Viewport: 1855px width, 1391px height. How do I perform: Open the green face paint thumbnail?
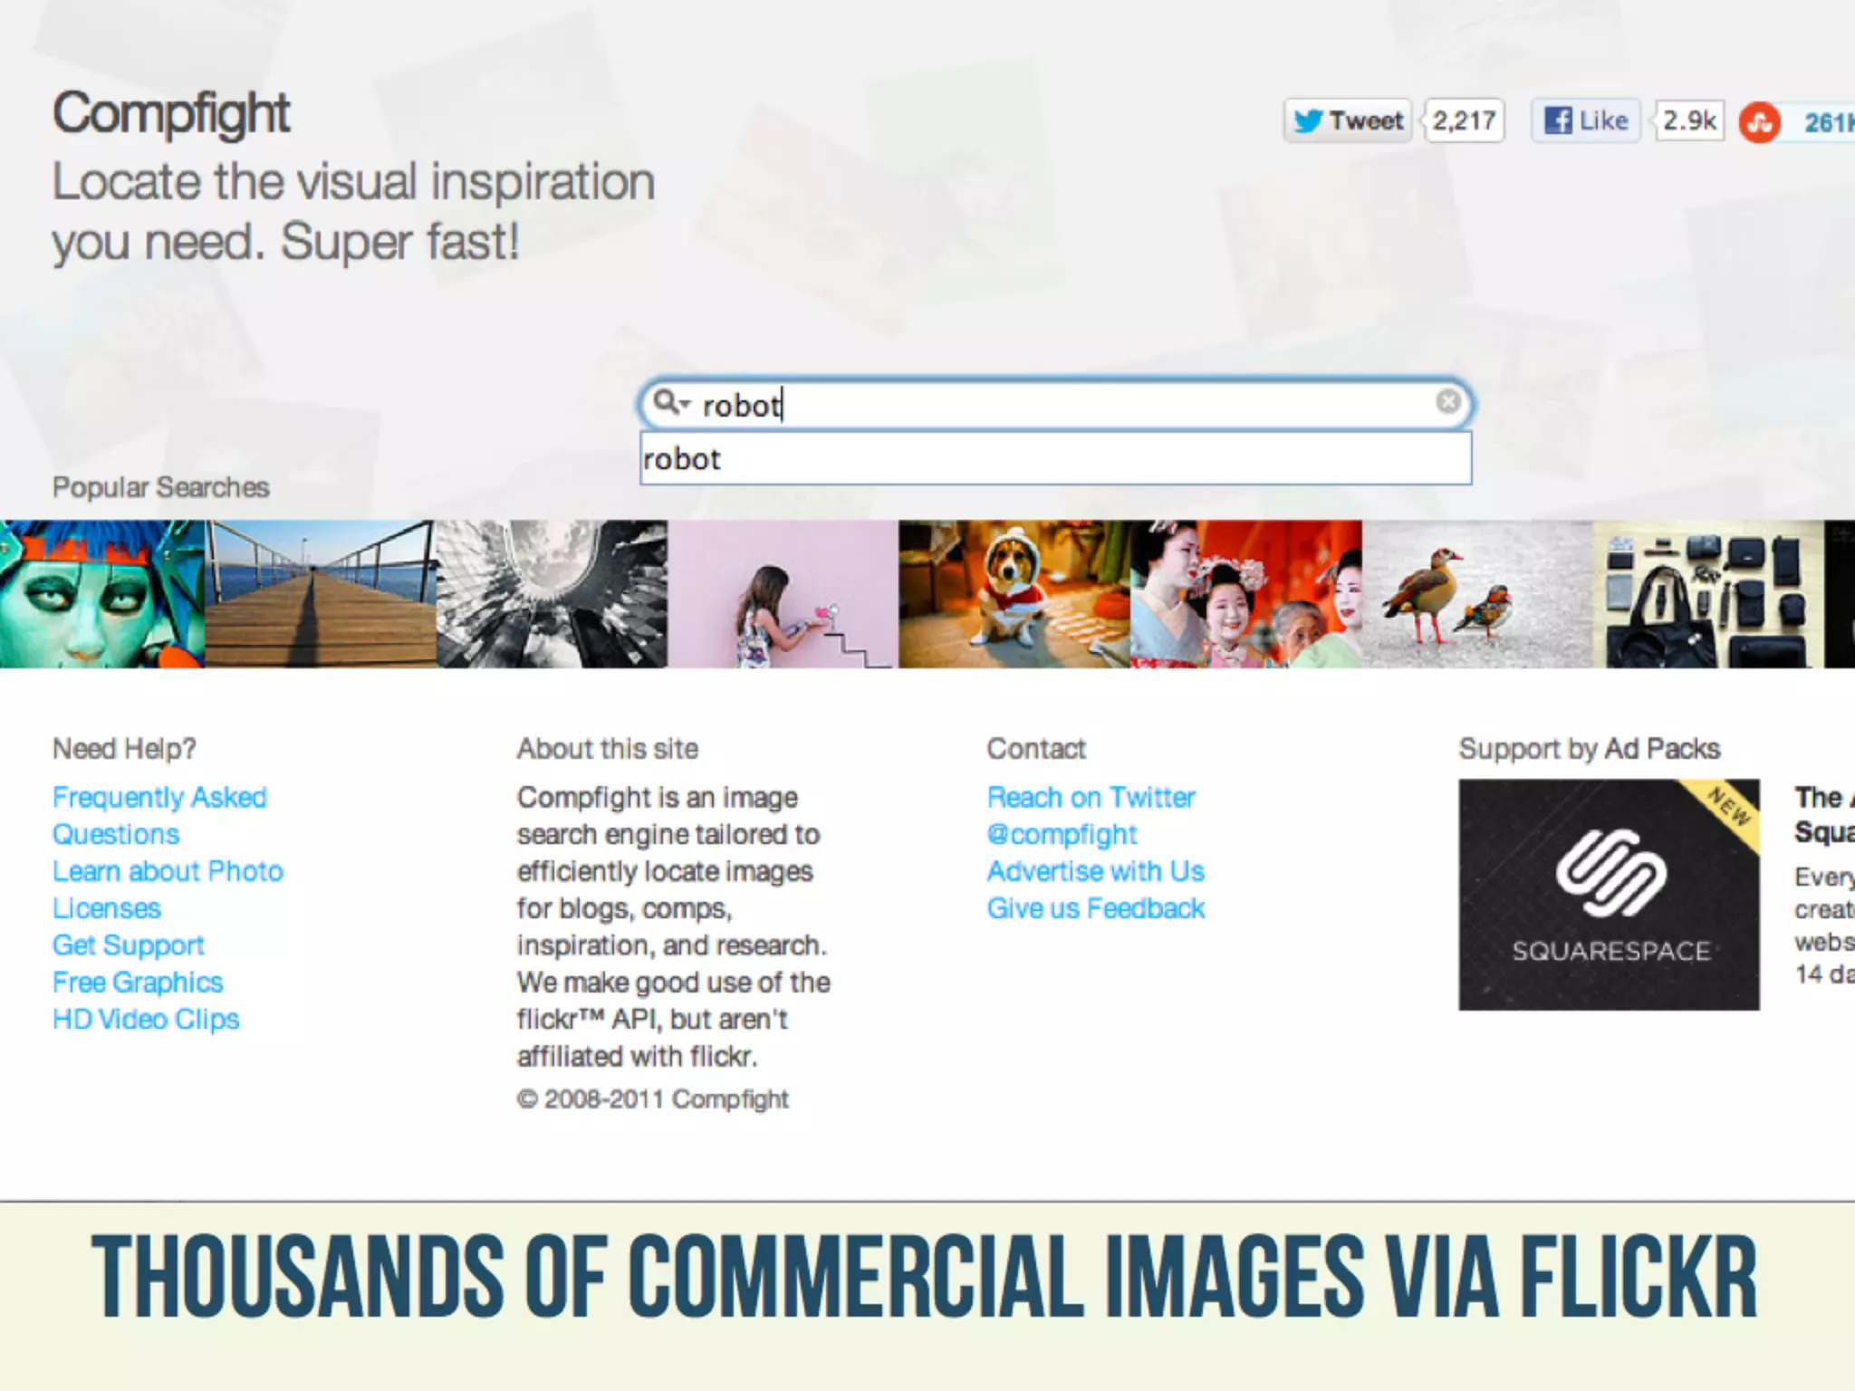pyautogui.click(x=101, y=594)
